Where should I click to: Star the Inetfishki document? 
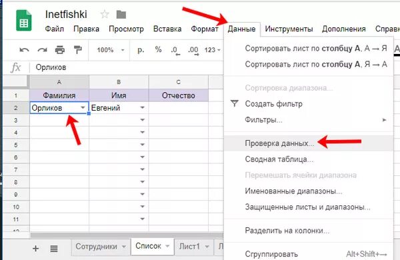(x=105, y=14)
